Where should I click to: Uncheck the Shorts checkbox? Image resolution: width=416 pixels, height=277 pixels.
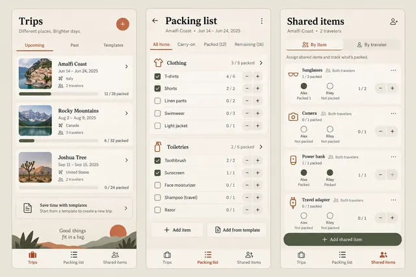pos(157,88)
